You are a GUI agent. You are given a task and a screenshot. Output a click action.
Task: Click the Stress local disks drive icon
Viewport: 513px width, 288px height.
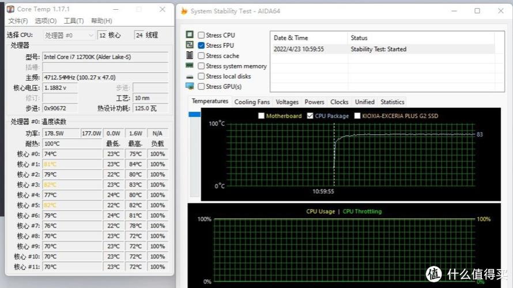[x=190, y=76]
